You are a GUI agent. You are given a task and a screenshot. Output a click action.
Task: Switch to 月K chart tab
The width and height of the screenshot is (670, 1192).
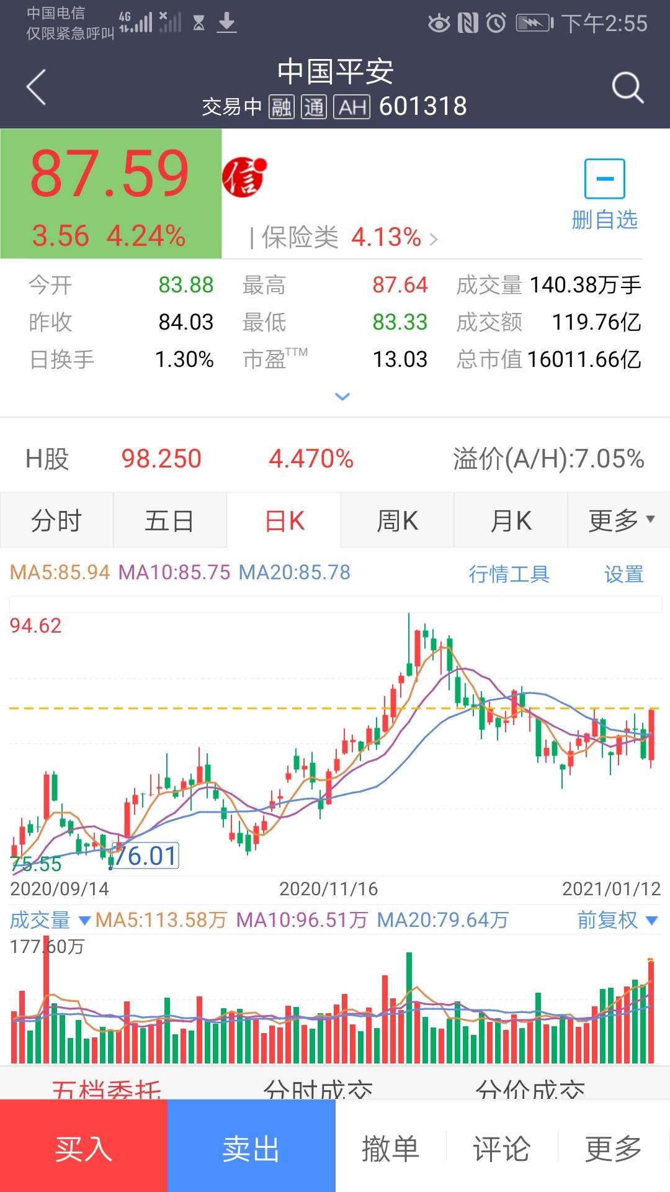[511, 520]
